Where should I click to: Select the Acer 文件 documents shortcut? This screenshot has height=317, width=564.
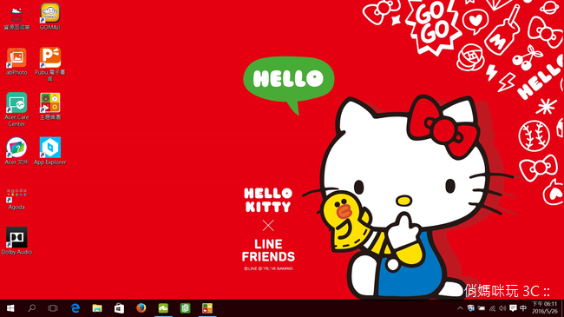[x=16, y=151]
